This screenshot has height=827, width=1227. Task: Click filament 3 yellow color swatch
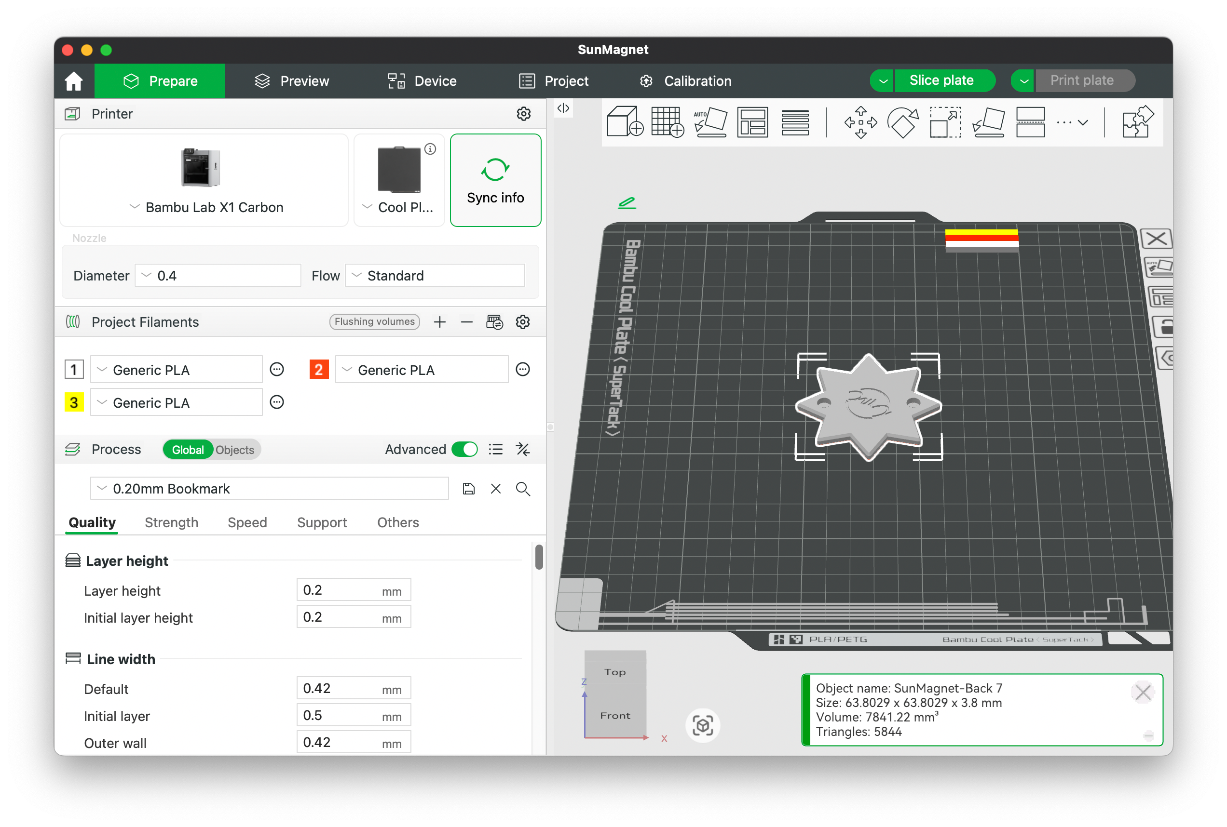(x=74, y=402)
